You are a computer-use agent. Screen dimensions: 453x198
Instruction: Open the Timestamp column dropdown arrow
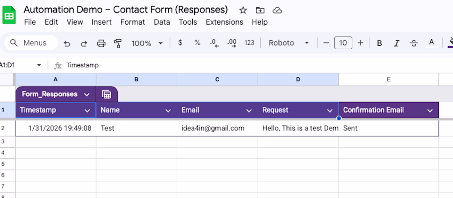pyautogui.click(x=87, y=111)
